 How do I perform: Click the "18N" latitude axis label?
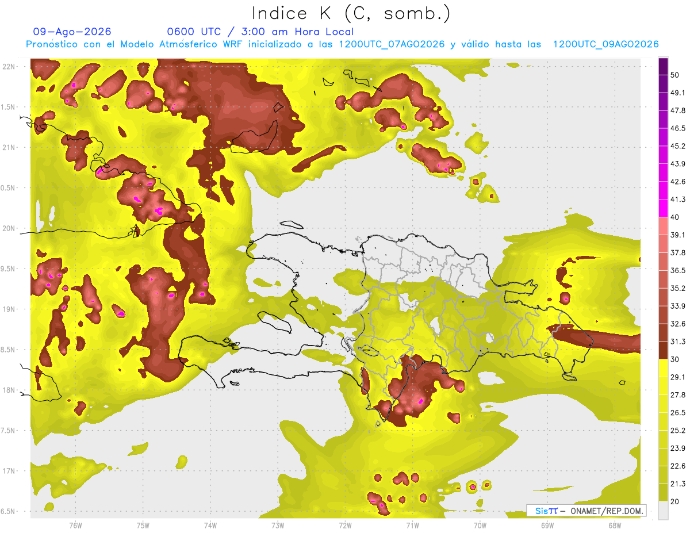(x=9, y=390)
